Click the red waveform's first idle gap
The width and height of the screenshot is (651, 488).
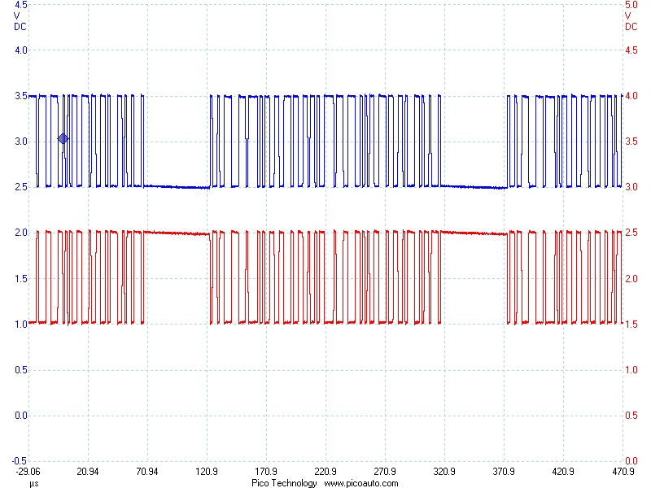[177, 233]
